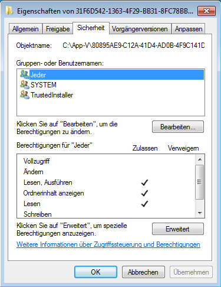
Task: Click the Bearbeiten... button
Action: click(x=178, y=127)
